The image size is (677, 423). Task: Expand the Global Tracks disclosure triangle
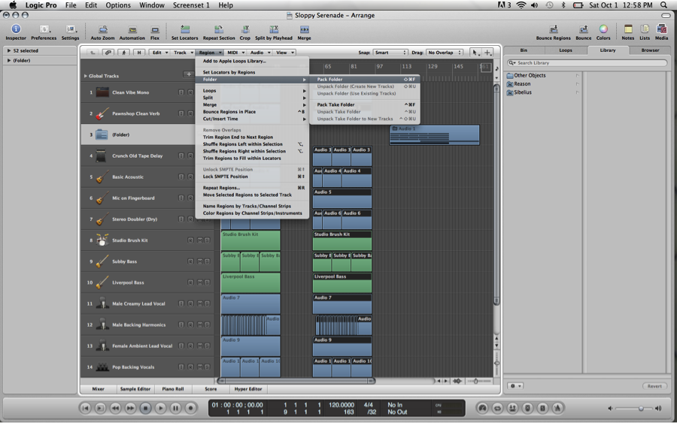click(x=86, y=76)
